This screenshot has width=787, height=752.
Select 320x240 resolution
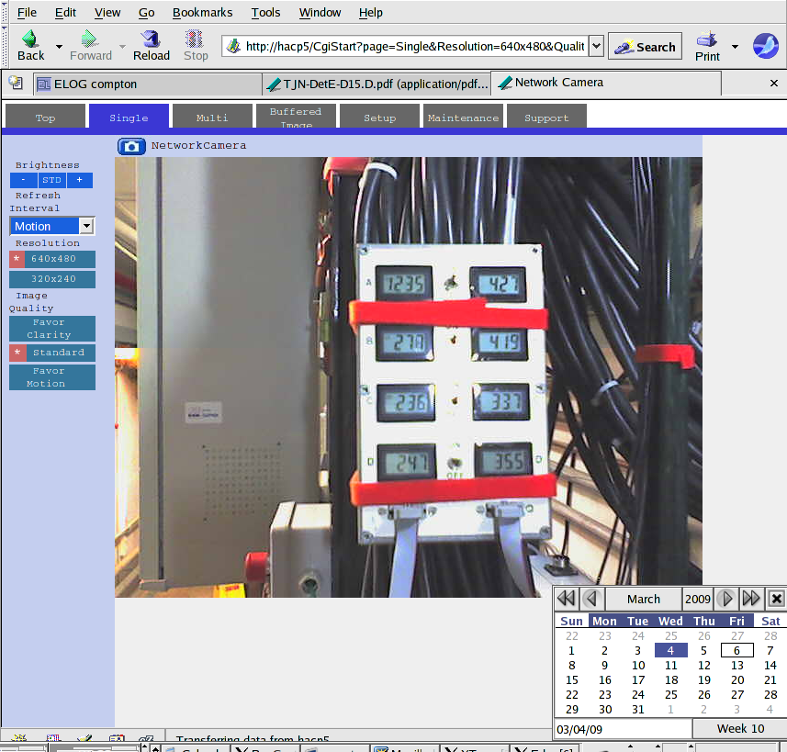[52, 279]
